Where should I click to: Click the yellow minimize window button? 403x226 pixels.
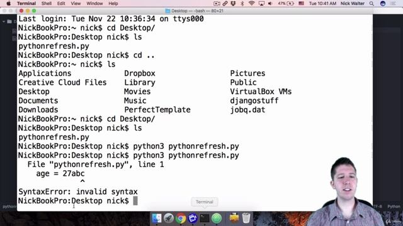click(x=28, y=11)
